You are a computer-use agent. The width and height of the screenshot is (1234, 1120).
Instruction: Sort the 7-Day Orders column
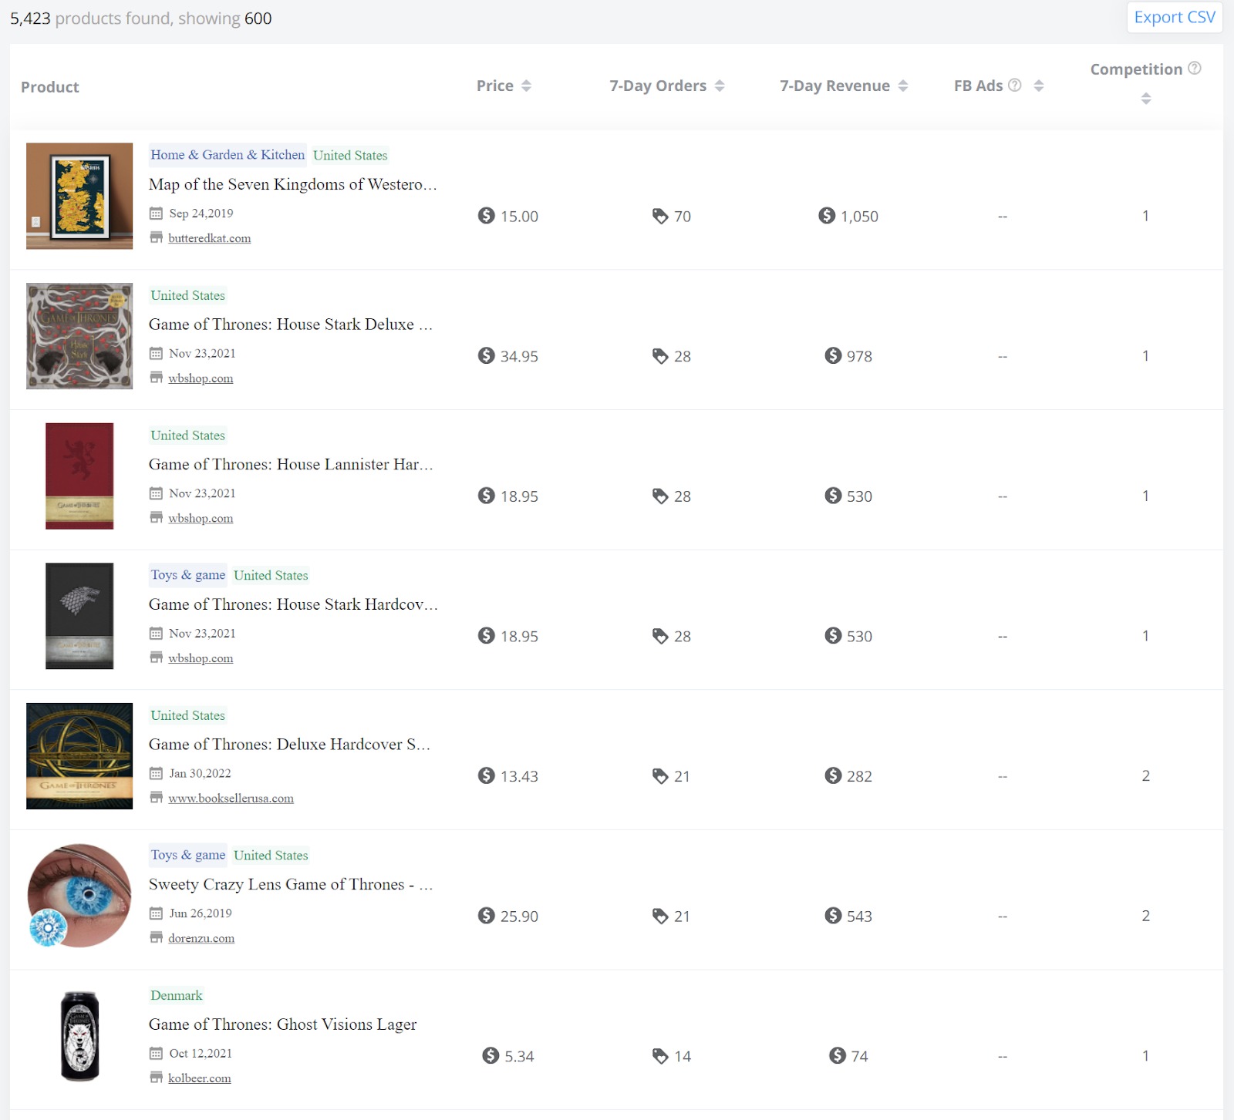(x=720, y=86)
